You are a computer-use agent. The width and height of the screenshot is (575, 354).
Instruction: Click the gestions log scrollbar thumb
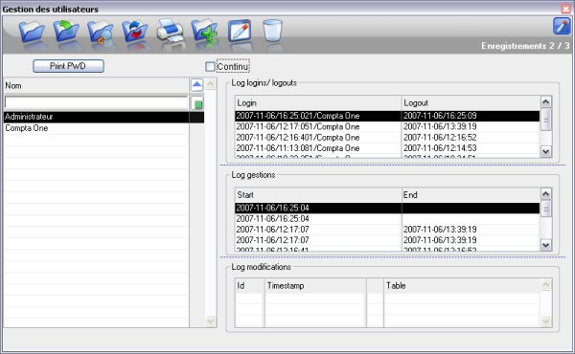coord(546,209)
